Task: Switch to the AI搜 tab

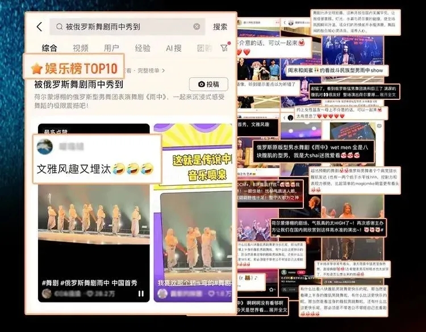Action: pyautogui.click(x=174, y=48)
